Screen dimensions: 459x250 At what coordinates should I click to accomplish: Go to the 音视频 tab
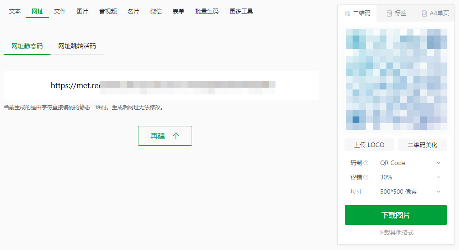point(108,11)
